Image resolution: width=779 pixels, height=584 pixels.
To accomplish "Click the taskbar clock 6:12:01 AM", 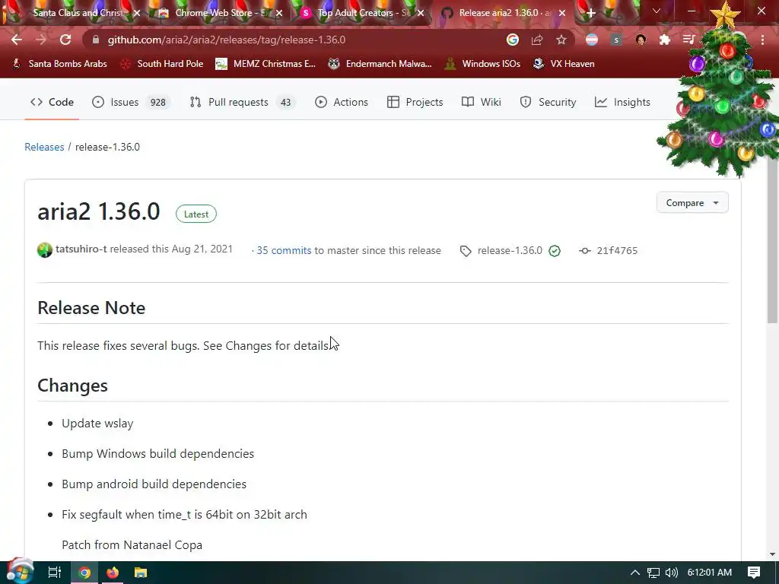I will pos(710,573).
